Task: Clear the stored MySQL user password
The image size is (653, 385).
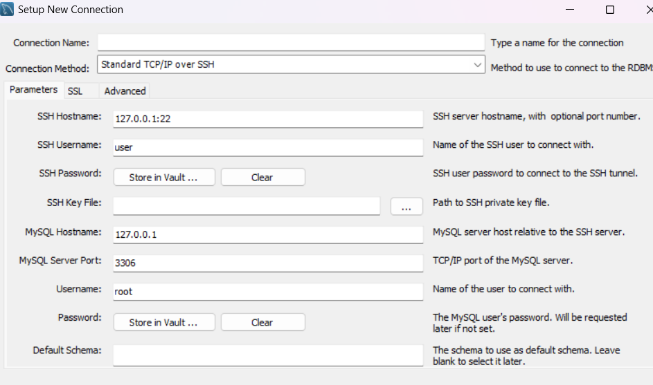Action: [262, 322]
